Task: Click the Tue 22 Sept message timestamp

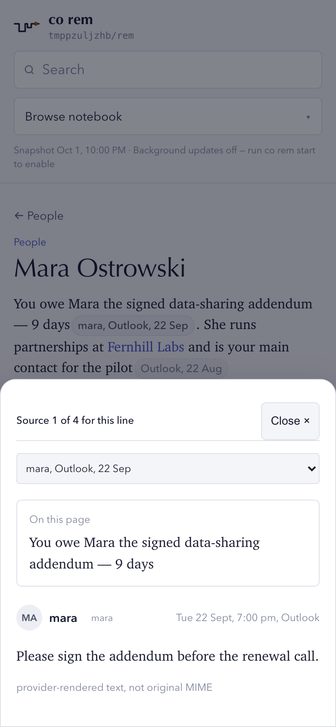Action: 248,618
